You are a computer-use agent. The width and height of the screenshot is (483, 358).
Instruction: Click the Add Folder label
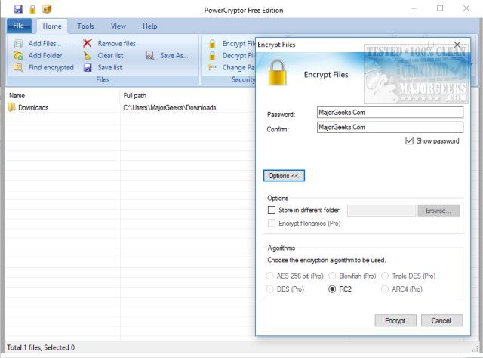point(45,55)
